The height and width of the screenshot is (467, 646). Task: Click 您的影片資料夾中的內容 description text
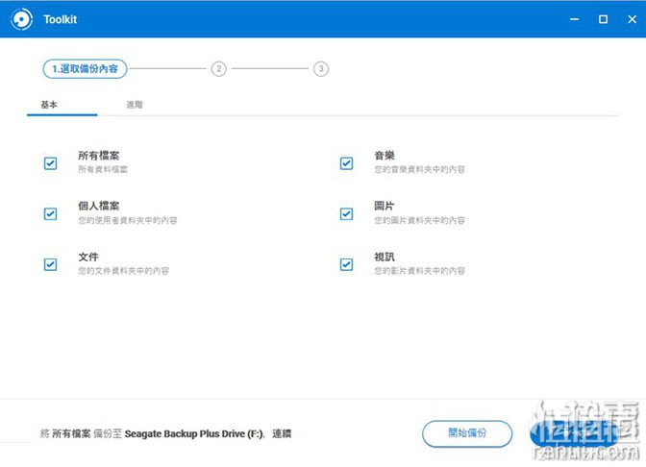[x=419, y=271]
